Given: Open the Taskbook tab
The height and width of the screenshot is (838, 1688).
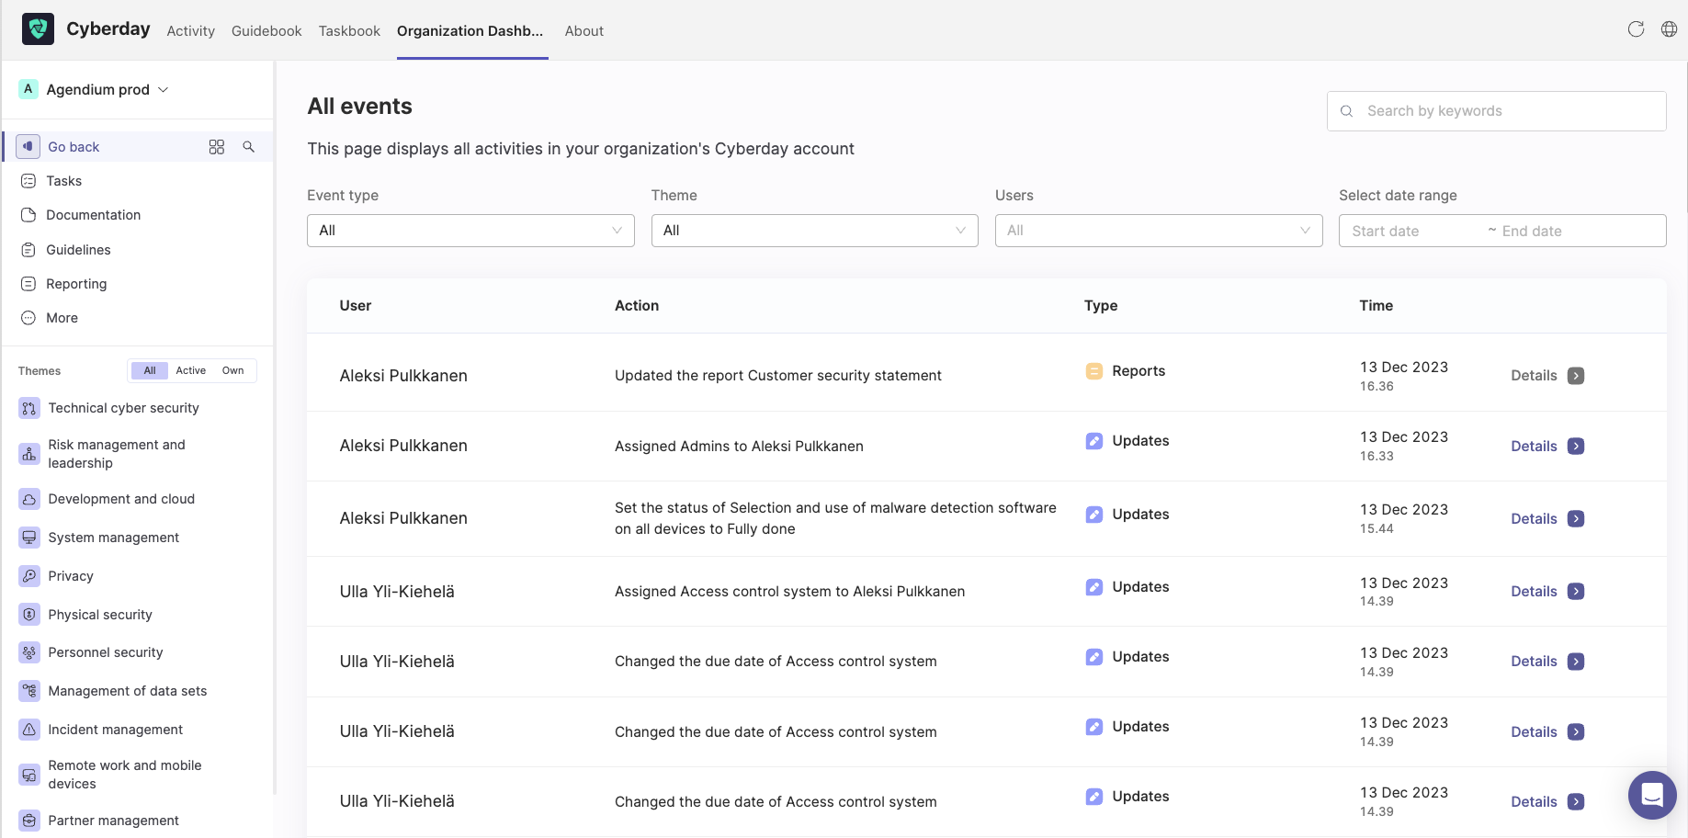Looking at the screenshot, I should coord(349,30).
